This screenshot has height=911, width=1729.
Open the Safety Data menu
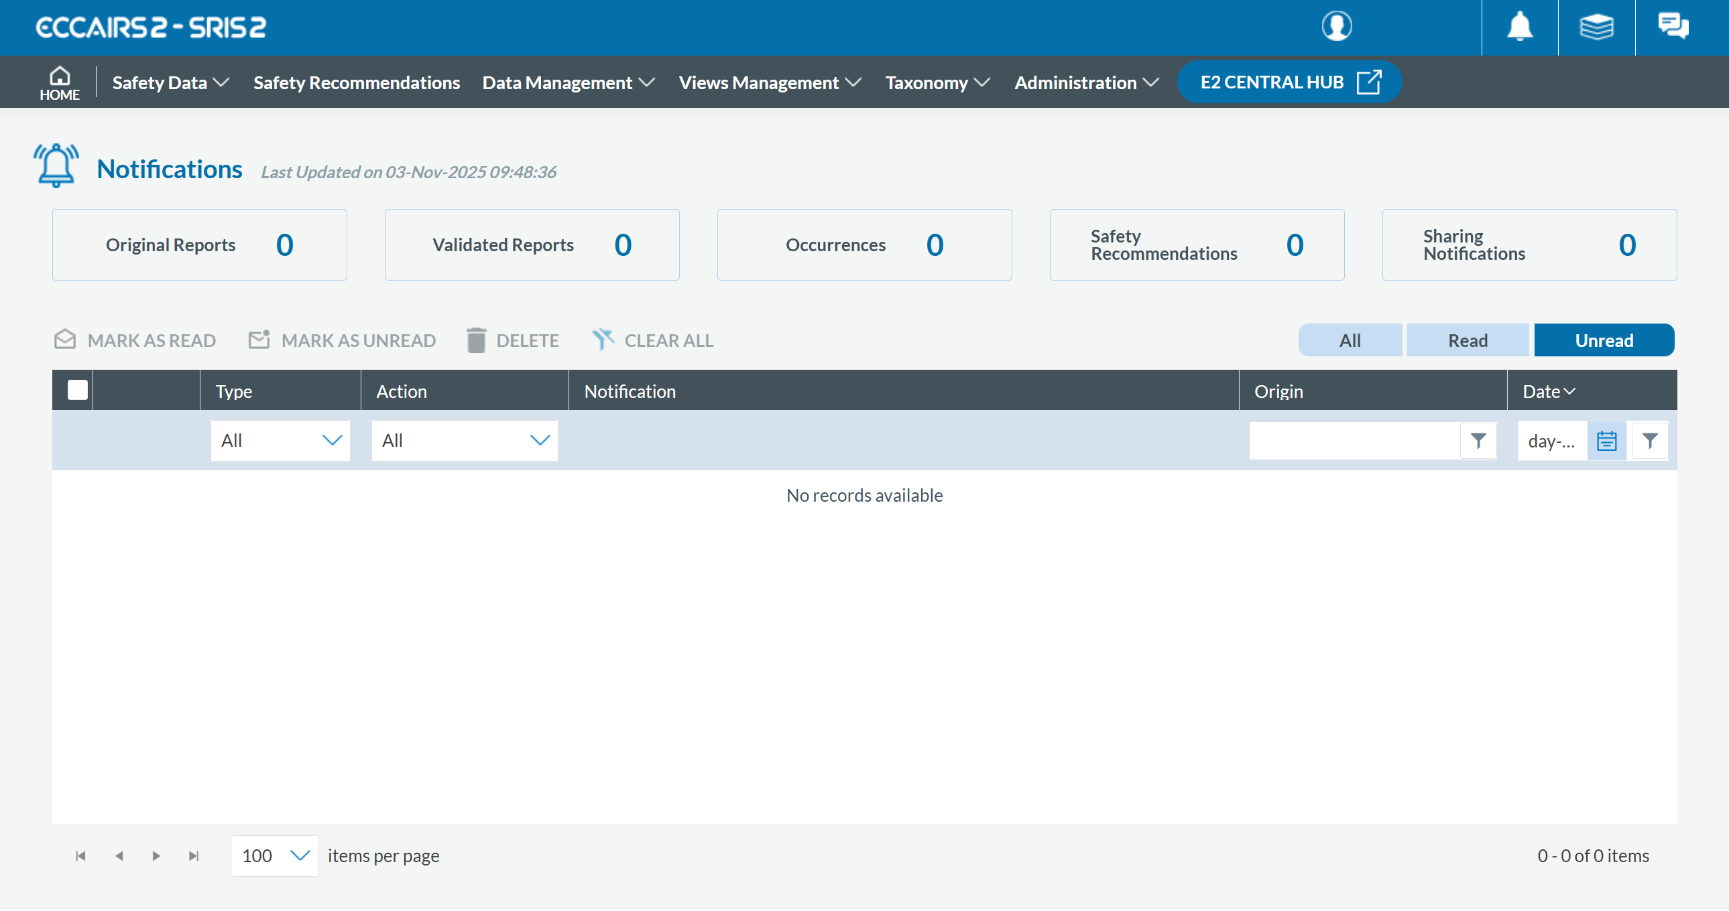(x=170, y=82)
